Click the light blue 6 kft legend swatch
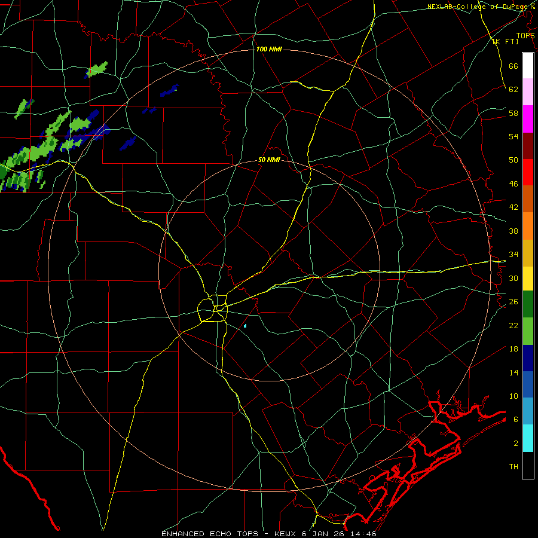This screenshot has width=538, height=538. (528, 411)
